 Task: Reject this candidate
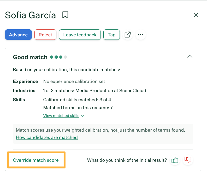click(45, 35)
